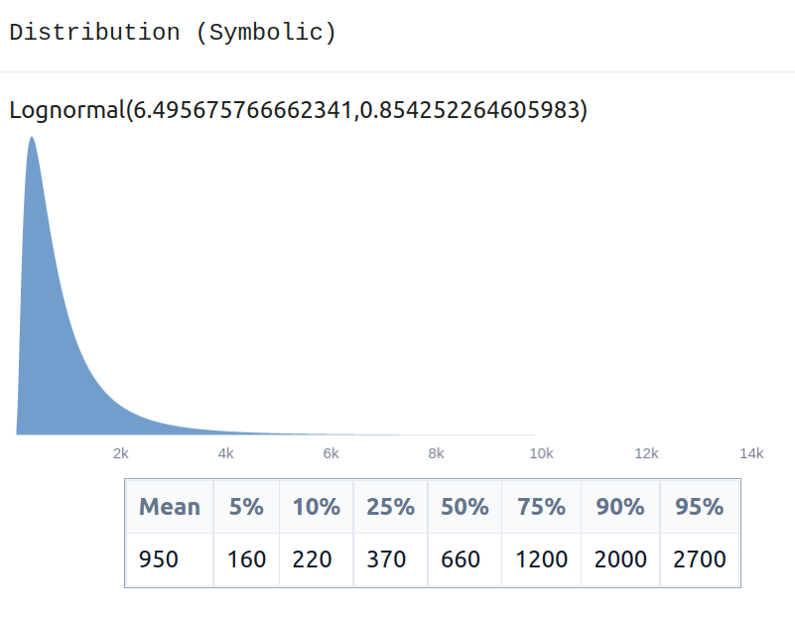Click the 6k axis tick label
This screenshot has height=619, width=795.
(331, 453)
